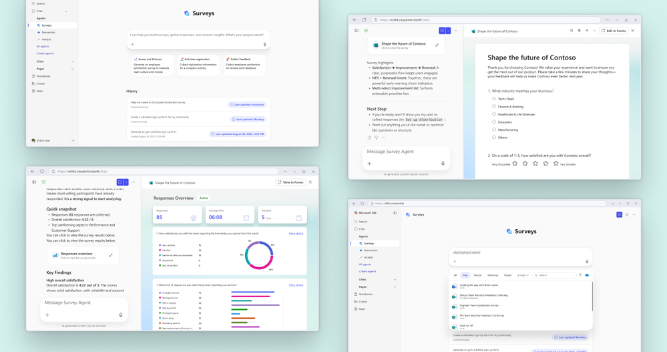This screenshot has height=352, width=667.
Task: Click the m365.cloud.microsoft address bar in Responses Overview window
Action: tap(164, 172)
